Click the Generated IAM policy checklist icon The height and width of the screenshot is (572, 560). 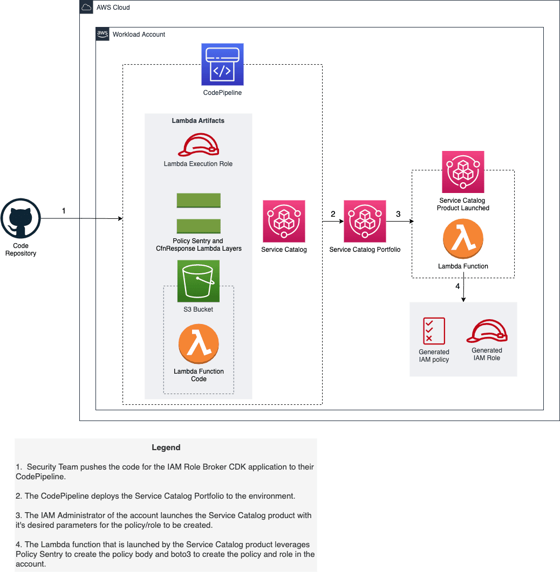[x=434, y=331]
